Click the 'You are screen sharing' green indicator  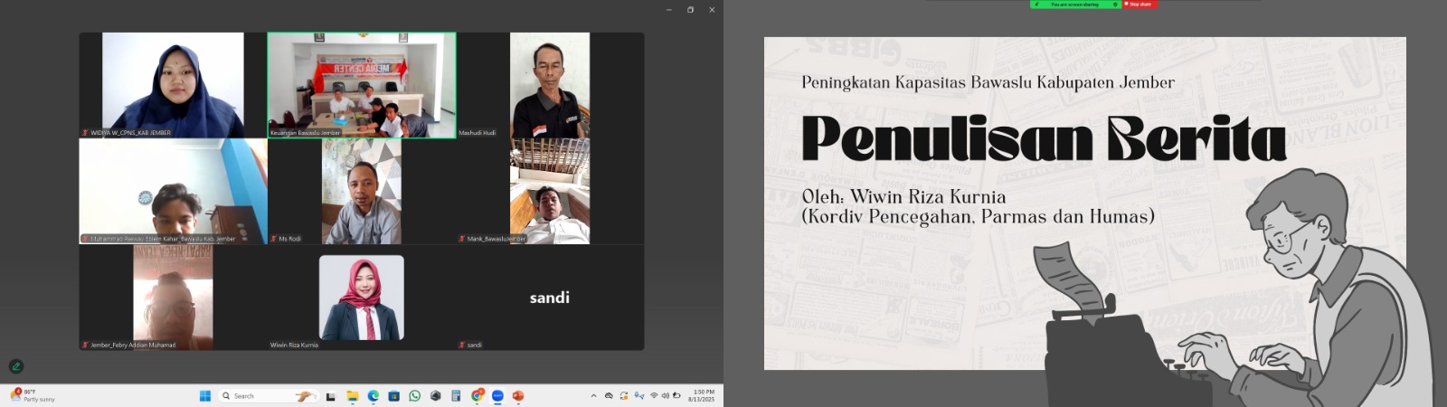1075,5
